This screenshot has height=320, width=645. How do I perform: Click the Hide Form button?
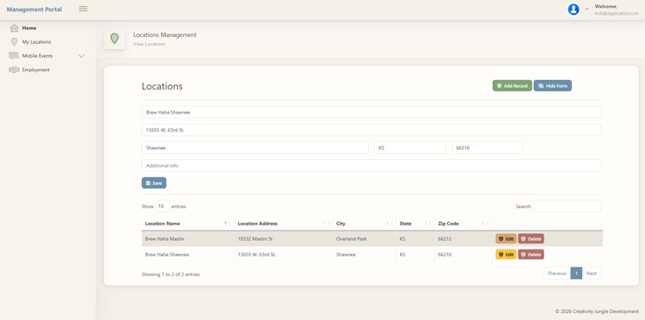point(552,85)
